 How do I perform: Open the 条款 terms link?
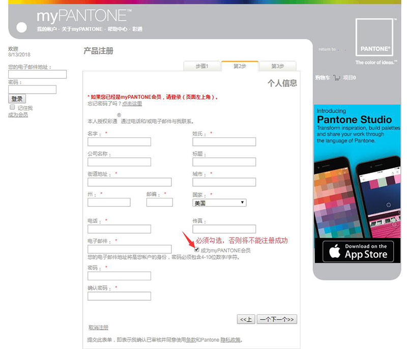coord(191,340)
